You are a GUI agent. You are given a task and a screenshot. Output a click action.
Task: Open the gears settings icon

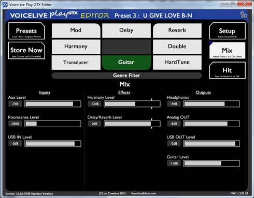(244, 14)
